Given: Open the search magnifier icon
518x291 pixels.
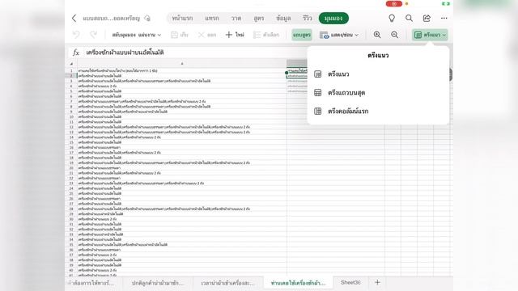Looking at the screenshot, I should click(409, 18).
